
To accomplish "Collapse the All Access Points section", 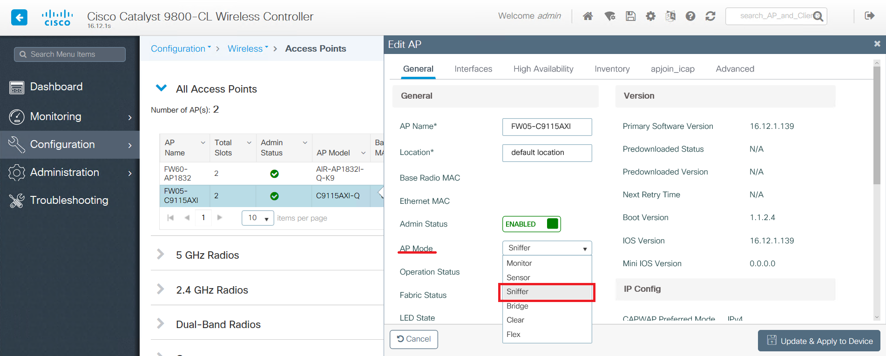I will 161,88.
